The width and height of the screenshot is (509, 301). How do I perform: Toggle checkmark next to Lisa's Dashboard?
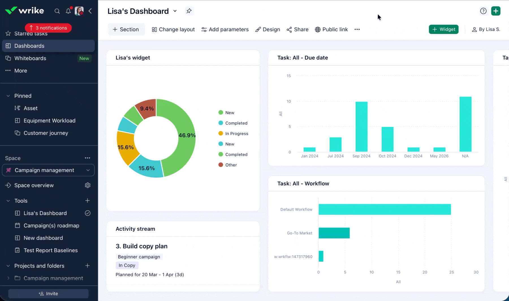(88, 213)
